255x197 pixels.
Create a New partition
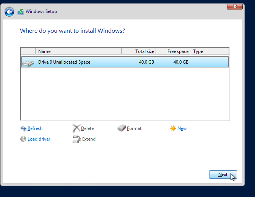click(x=182, y=128)
